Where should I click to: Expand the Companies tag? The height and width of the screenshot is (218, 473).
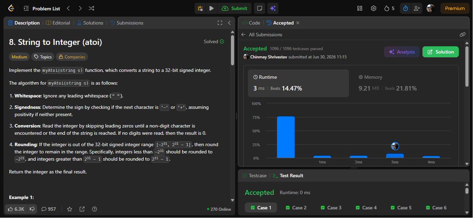[72, 57]
